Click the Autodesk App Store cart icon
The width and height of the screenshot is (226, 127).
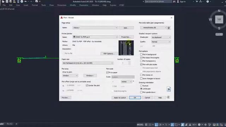tap(197, 1)
